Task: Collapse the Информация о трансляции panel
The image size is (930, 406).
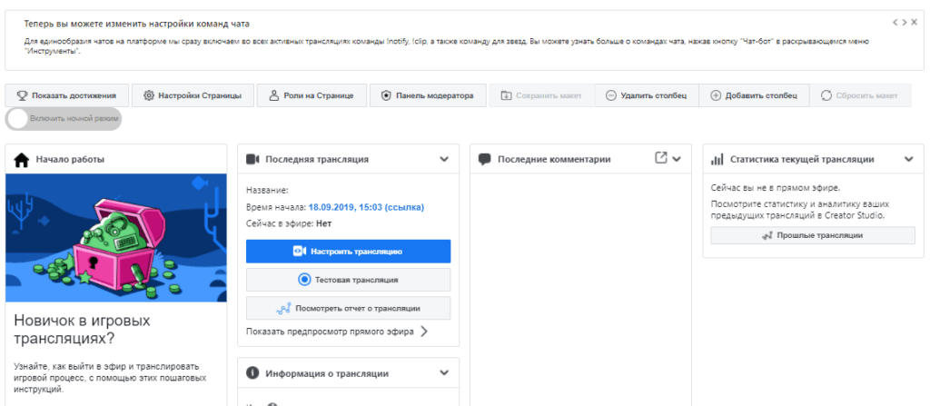Action: pos(444,373)
